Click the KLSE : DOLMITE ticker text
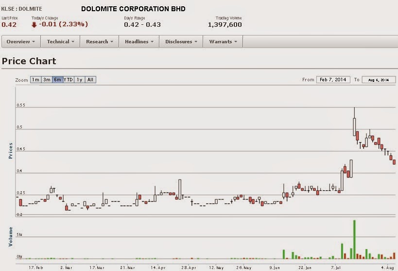Screen dimensions: 398x271 click(x=21, y=9)
